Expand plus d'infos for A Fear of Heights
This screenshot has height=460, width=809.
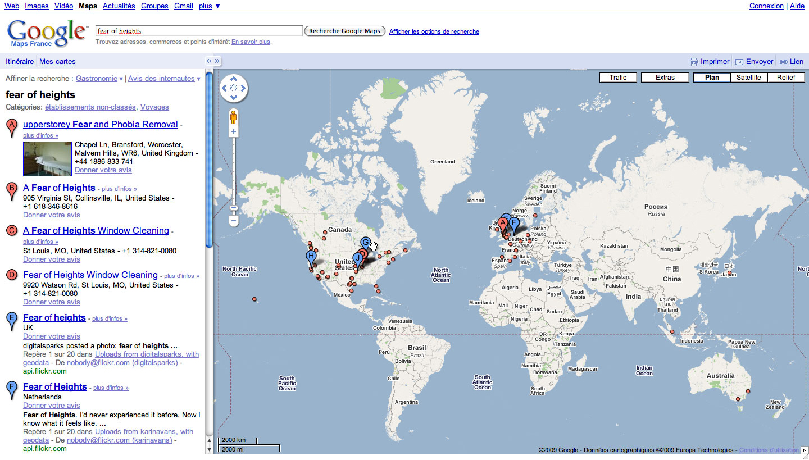[x=119, y=189]
